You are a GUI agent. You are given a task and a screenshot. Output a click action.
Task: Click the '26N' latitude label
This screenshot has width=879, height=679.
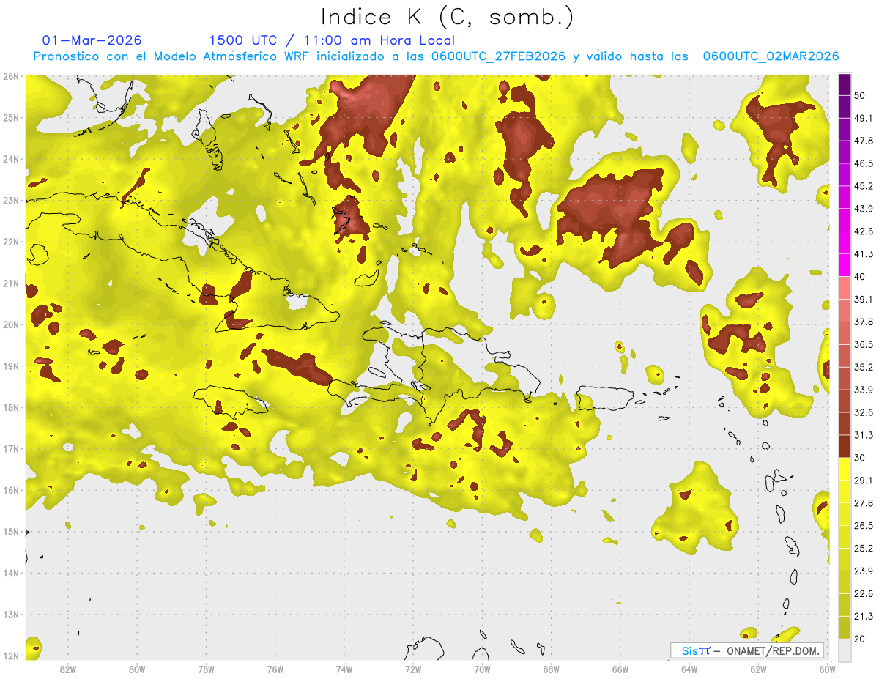pyautogui.click(x=10, y=76)
